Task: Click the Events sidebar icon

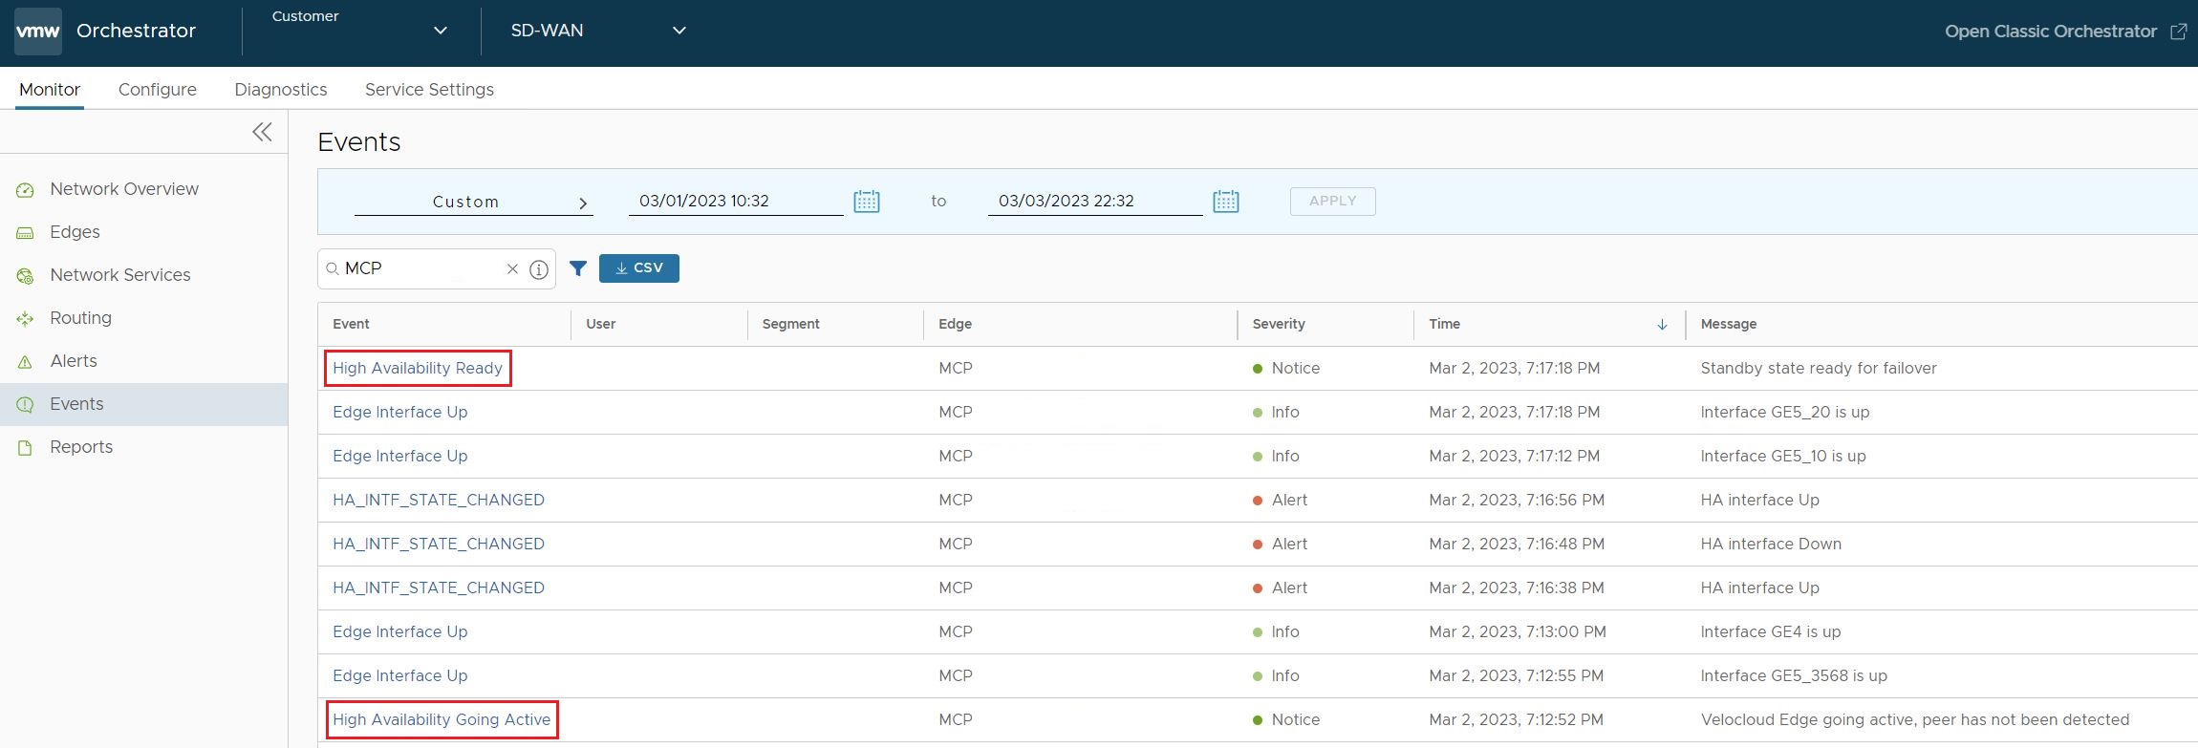Action: click(x=26, y=405)
